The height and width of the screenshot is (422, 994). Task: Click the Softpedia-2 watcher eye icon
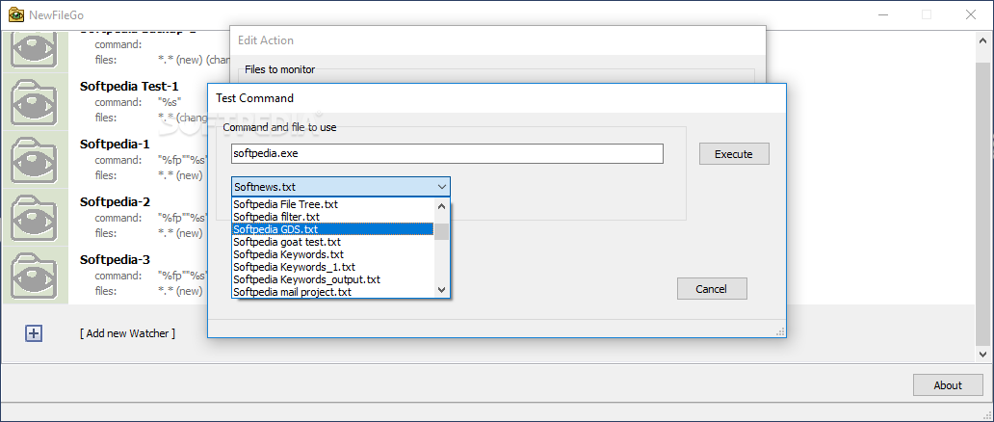tap(35, 217)
